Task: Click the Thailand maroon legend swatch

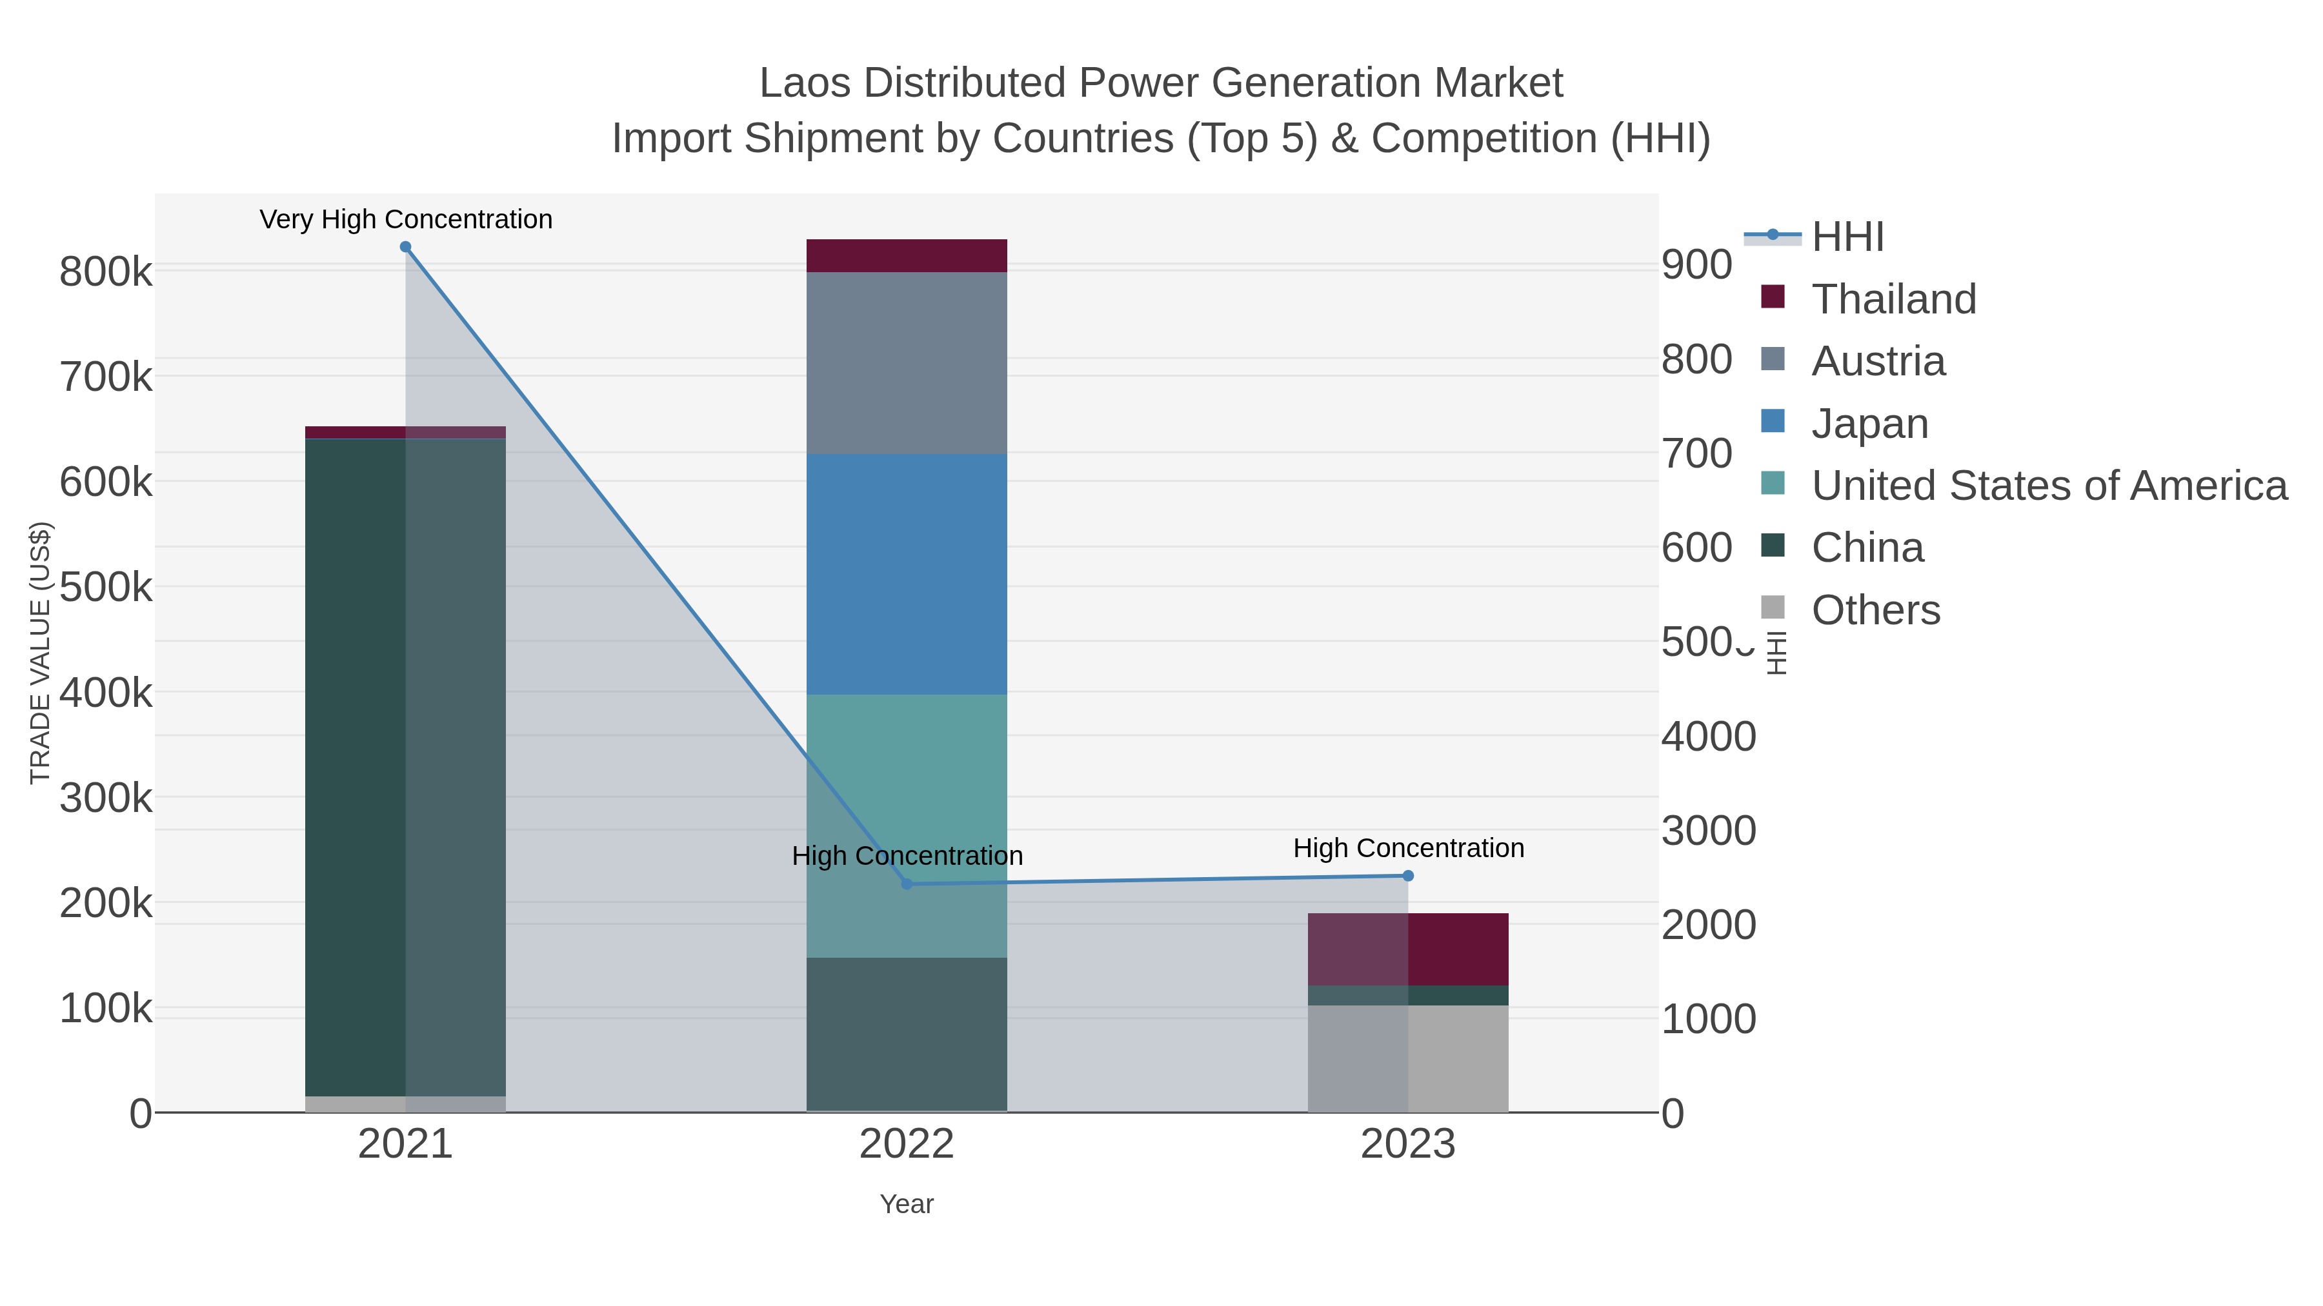Action: pos(1773,297)
